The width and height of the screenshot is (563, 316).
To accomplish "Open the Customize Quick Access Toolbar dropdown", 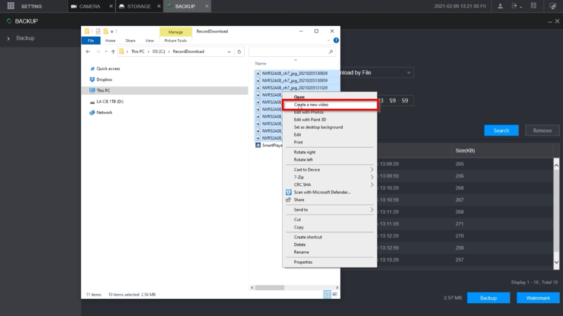I will point(112,31).
